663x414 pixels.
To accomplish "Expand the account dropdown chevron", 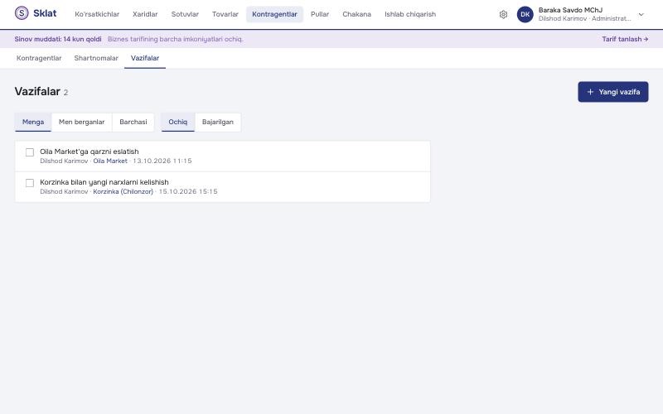I will click(x=641, y=14).
